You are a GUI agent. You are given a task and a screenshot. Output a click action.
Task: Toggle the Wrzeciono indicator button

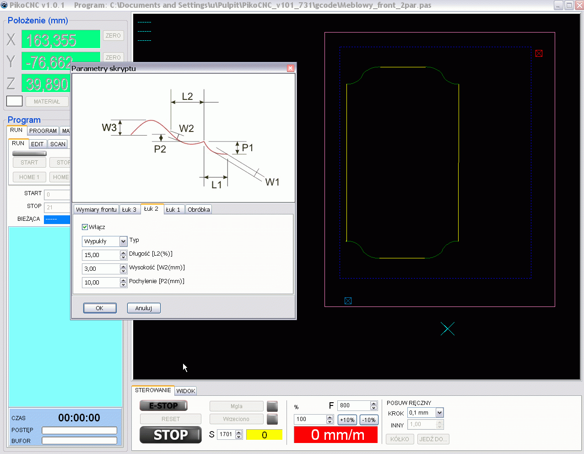[x=272, y=419]
